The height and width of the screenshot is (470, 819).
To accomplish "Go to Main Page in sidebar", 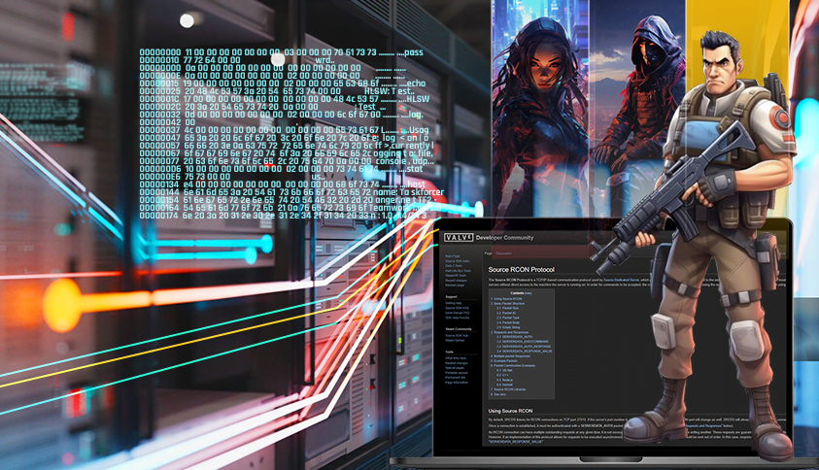I will point(453,256).
